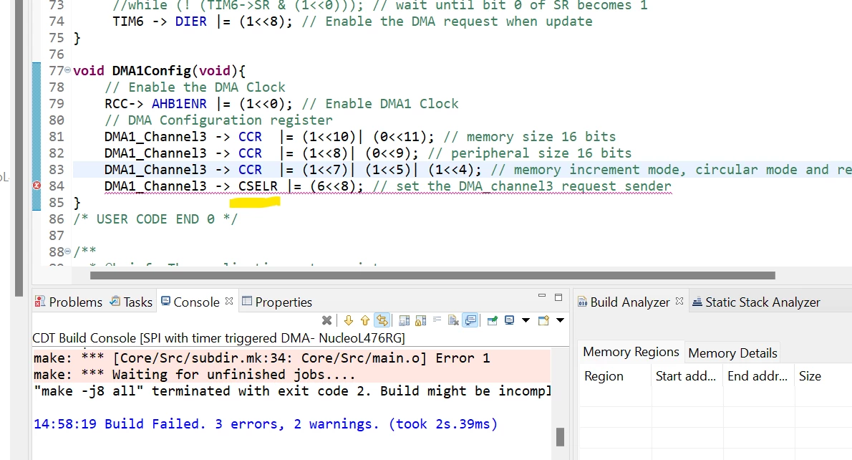Image resolution: width=852 pixels, height=460 pixels.
Task: Switch to the Problems tab
Action: (69, 302)
